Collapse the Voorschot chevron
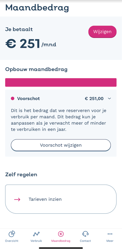This screenshot has width=122, height=250. coord(109,99)
